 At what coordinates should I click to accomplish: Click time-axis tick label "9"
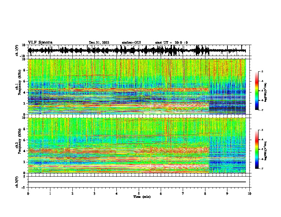click(x=227, y=194)
